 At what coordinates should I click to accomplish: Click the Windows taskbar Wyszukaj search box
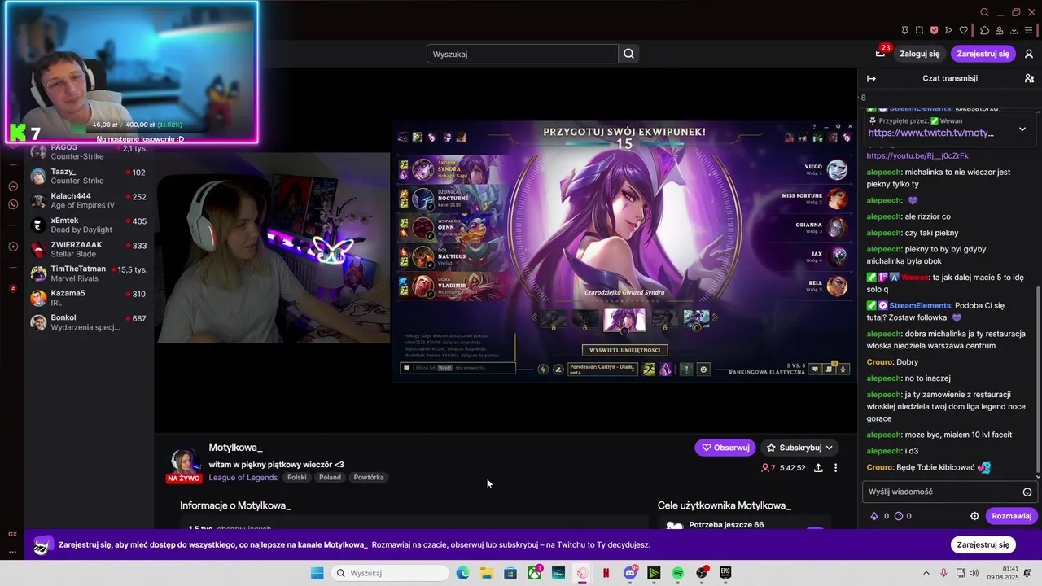390,573
